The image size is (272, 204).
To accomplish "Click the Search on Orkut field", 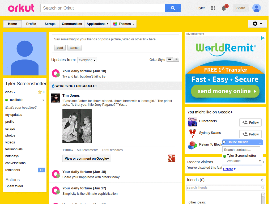I will coord(103,8).
